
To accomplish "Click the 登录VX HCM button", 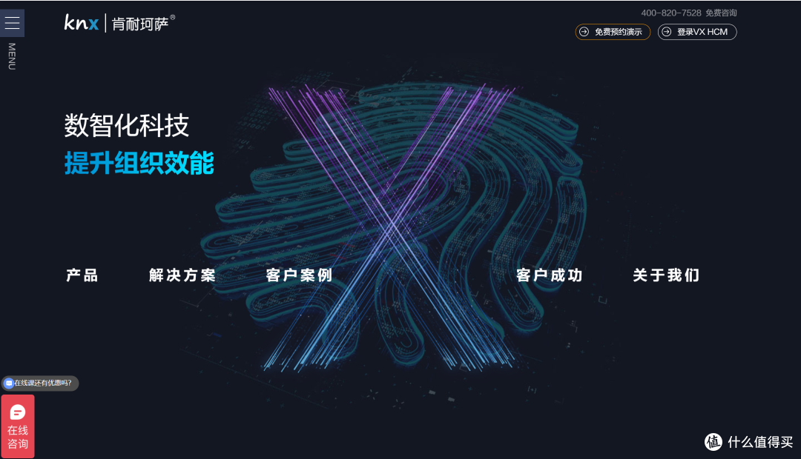I will coord(696,32).
